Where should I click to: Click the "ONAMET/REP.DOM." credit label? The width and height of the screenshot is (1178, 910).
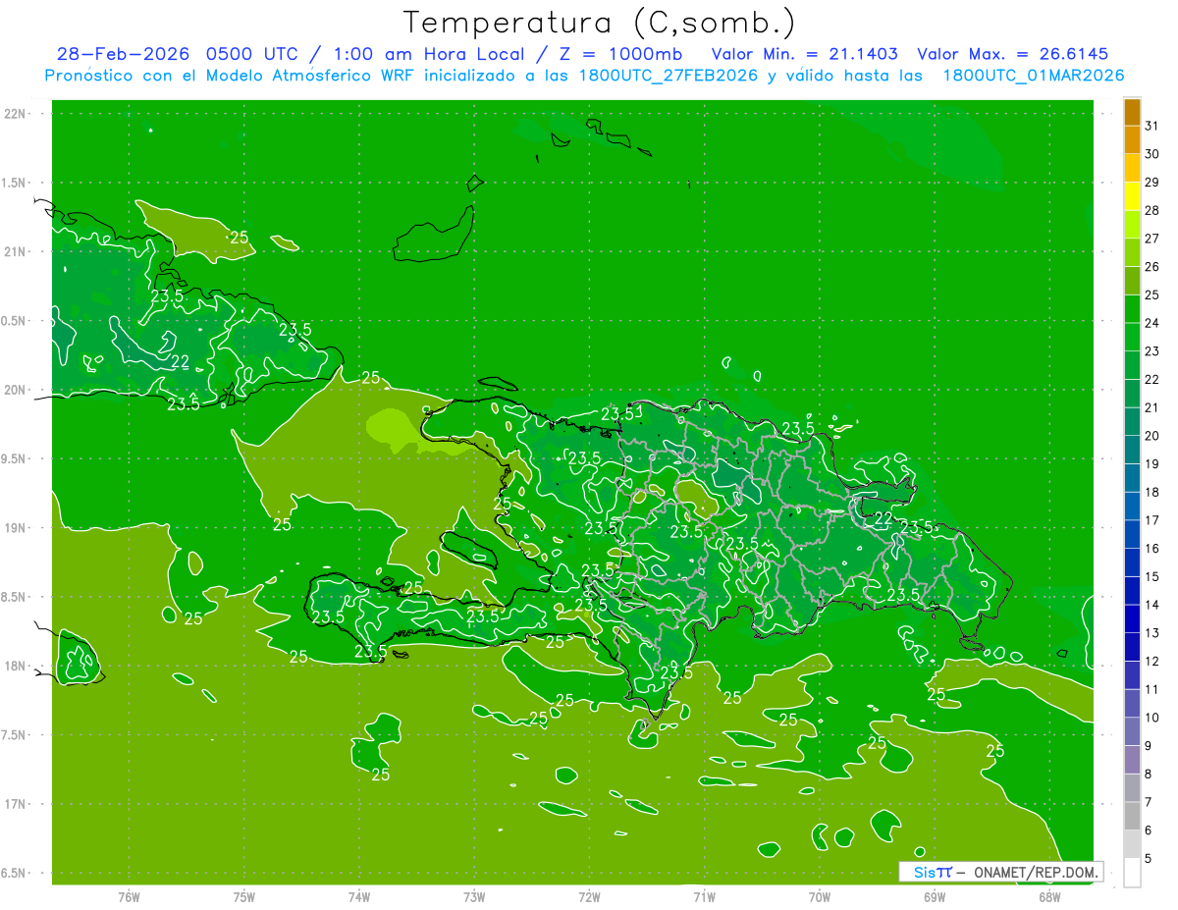coord(1037,872)
